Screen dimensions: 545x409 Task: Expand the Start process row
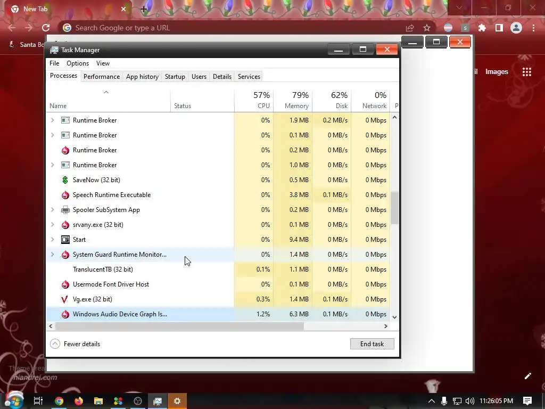[x=53, y=240]
